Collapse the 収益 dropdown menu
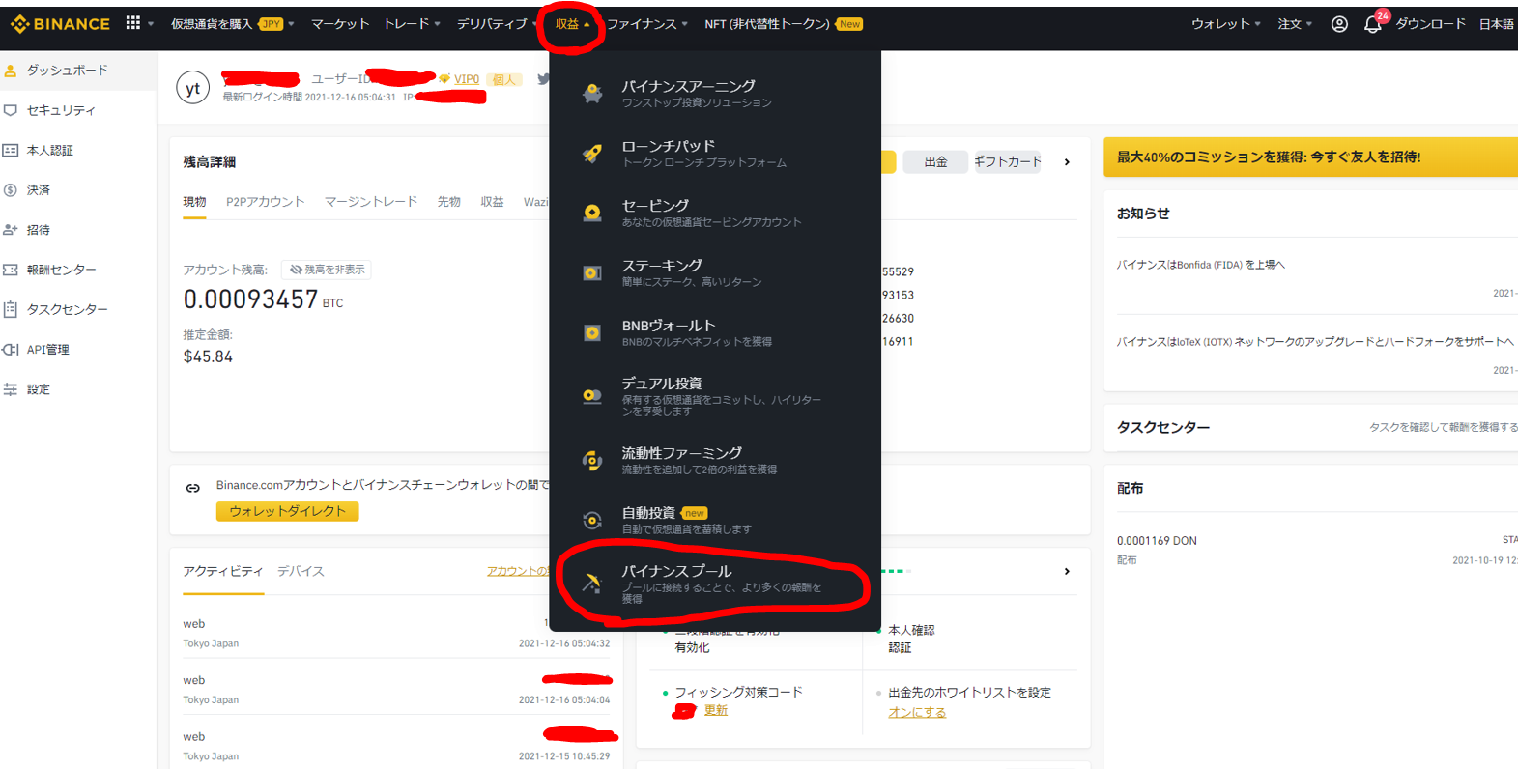The width and height of the screenshot is (1518, 769). tap(572, 24)
